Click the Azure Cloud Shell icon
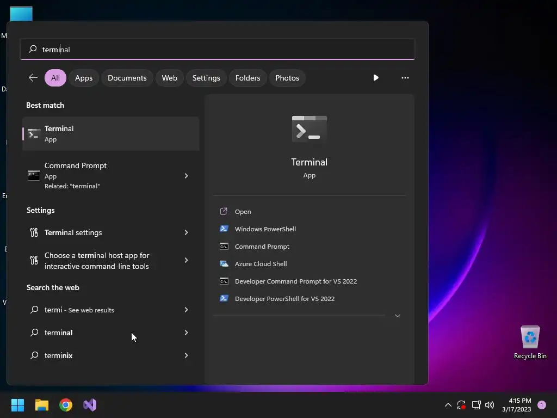The height and width of the screenshot is (418, 557). click(224, 264)
